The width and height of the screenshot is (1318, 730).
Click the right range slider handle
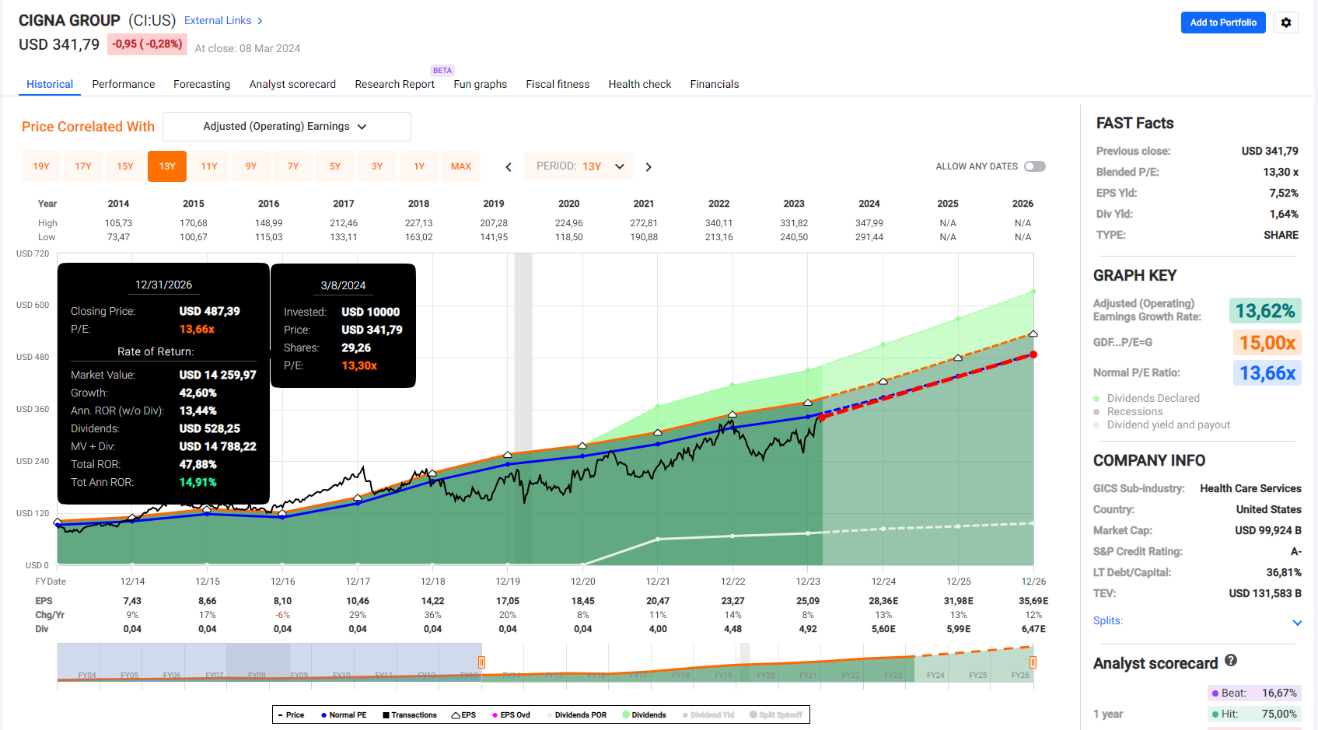1033,662
